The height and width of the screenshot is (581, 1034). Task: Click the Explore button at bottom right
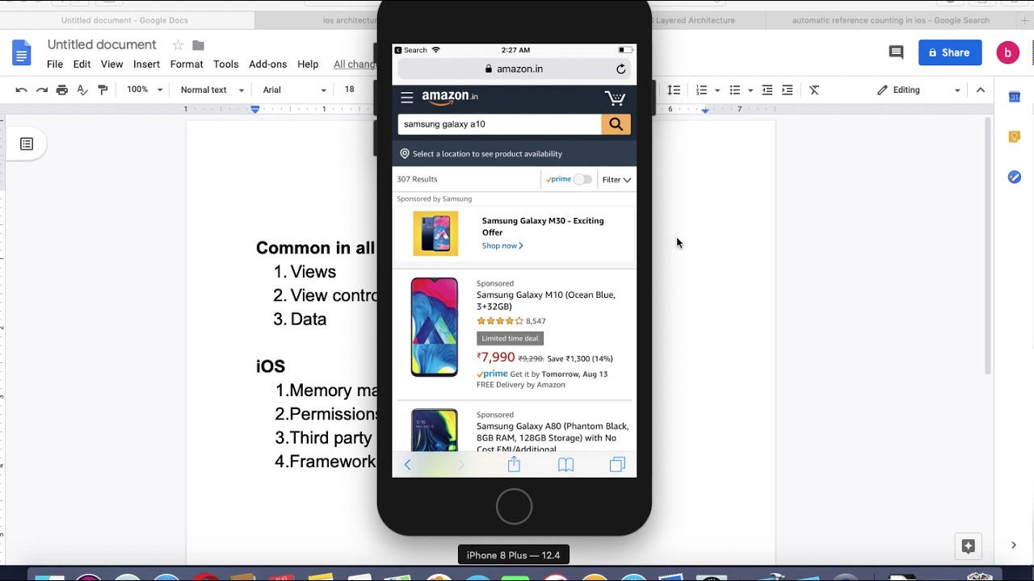(968, 546)
